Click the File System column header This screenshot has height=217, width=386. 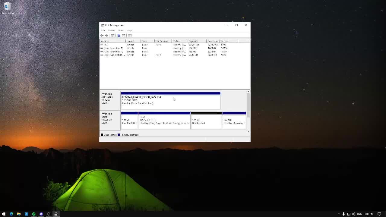(x=162, y=41)
